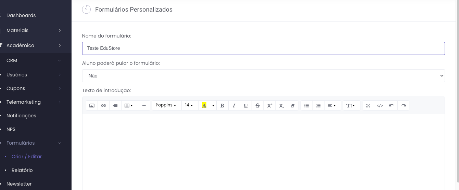Apply strikethrough formatting
The image size is (459, 190).
(x=257, y=105)
